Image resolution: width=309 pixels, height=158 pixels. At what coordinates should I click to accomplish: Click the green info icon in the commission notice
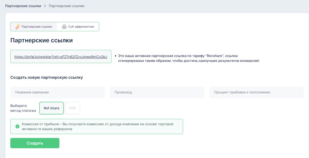coord(17,126)
